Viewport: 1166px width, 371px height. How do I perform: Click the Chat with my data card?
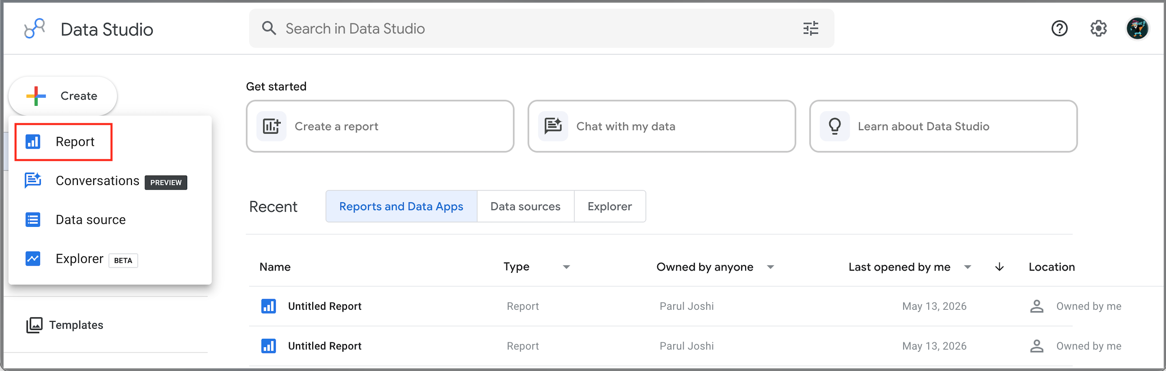pyautogui.click(x=662, y=126)
